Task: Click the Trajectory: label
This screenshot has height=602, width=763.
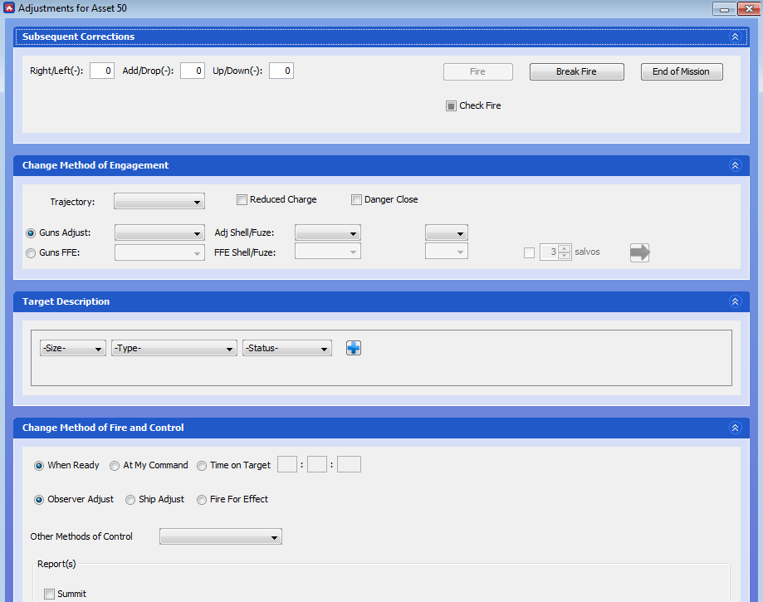Action: pyautogui.click(x=72, y=202)
